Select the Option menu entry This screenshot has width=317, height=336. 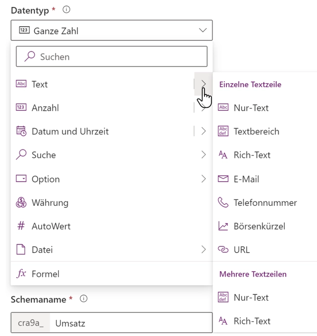coord(111,179)
